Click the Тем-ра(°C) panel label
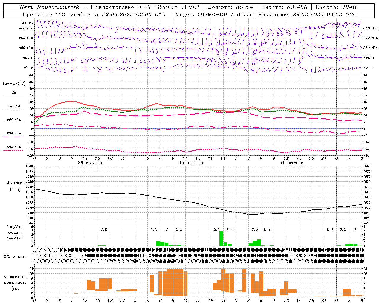This screenshot has width=379, height=303. pyautogui.click(x=14, y=84)
